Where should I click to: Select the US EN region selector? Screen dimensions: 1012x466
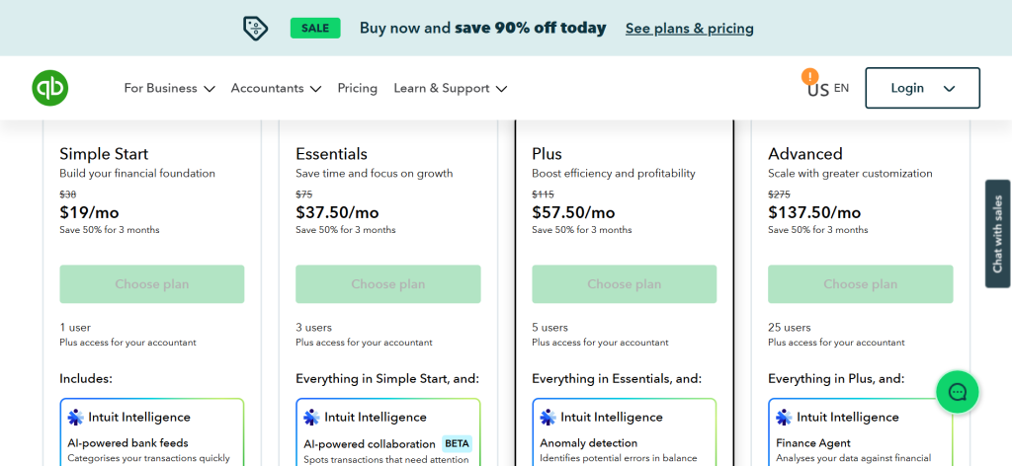coord(828,89)
